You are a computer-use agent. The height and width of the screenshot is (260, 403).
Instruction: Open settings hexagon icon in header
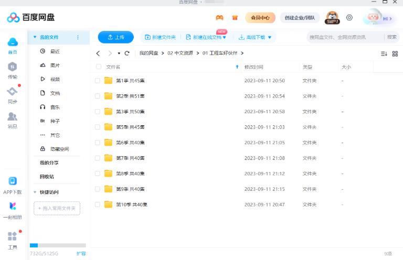click(349, 17)
